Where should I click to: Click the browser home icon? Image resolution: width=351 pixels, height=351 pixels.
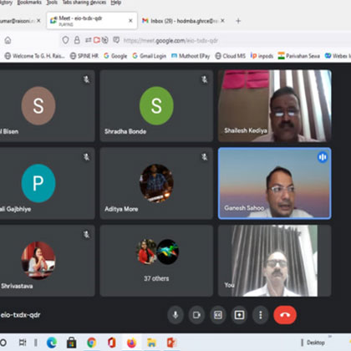pyautogui.click(x=8, y=41)
